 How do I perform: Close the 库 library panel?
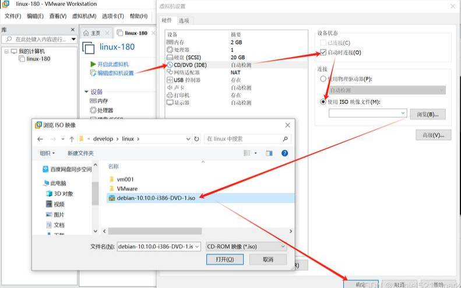coord(73,30)
